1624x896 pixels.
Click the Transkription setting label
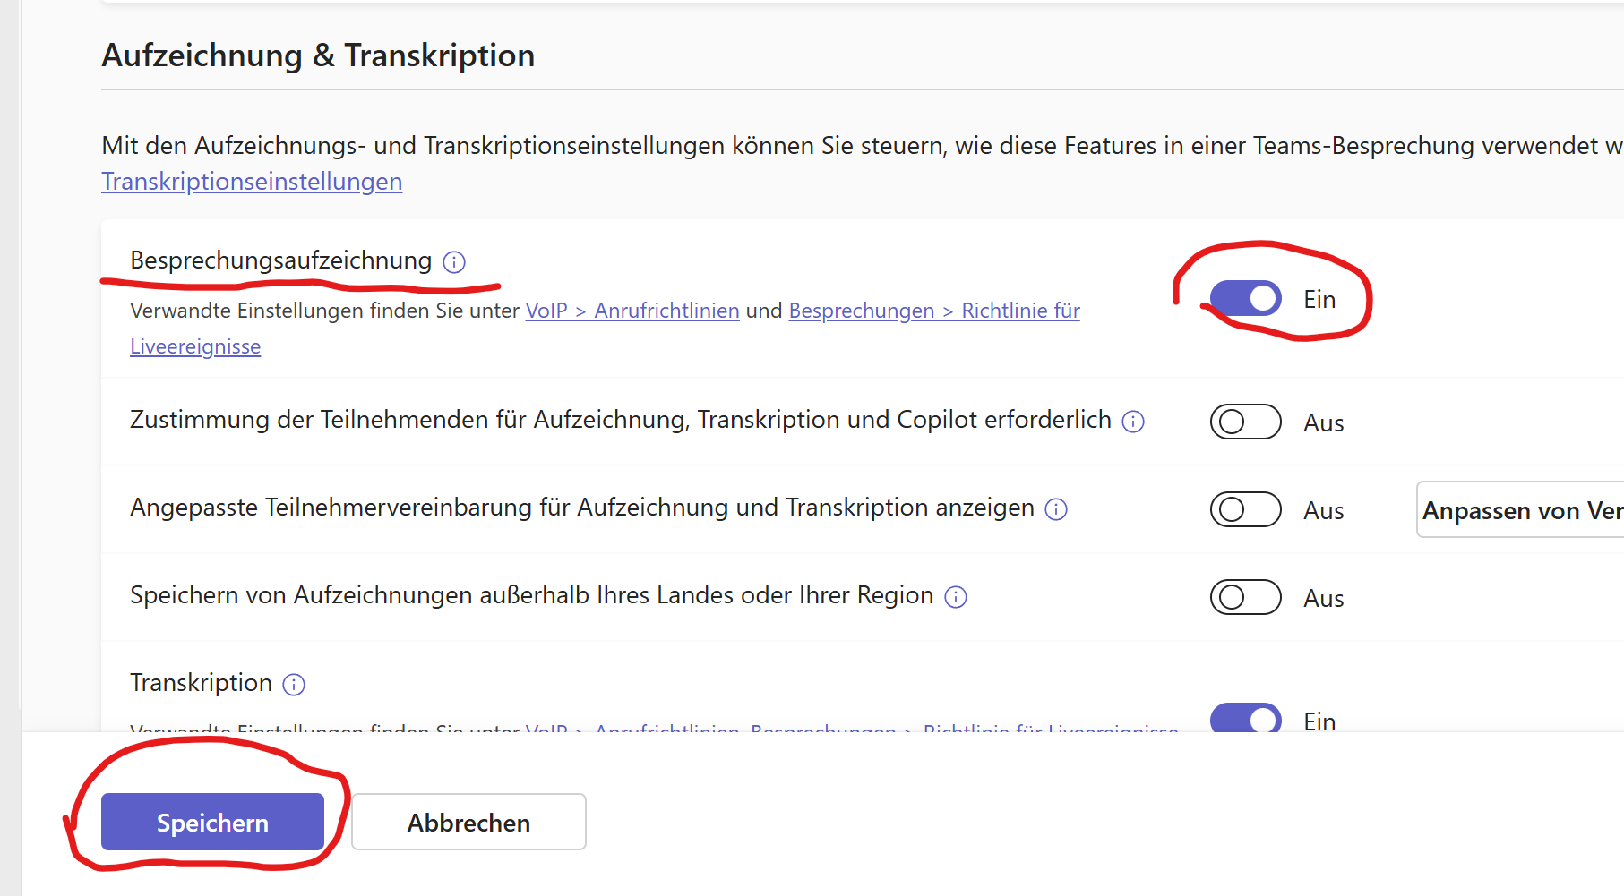click(x=201, y=683)
